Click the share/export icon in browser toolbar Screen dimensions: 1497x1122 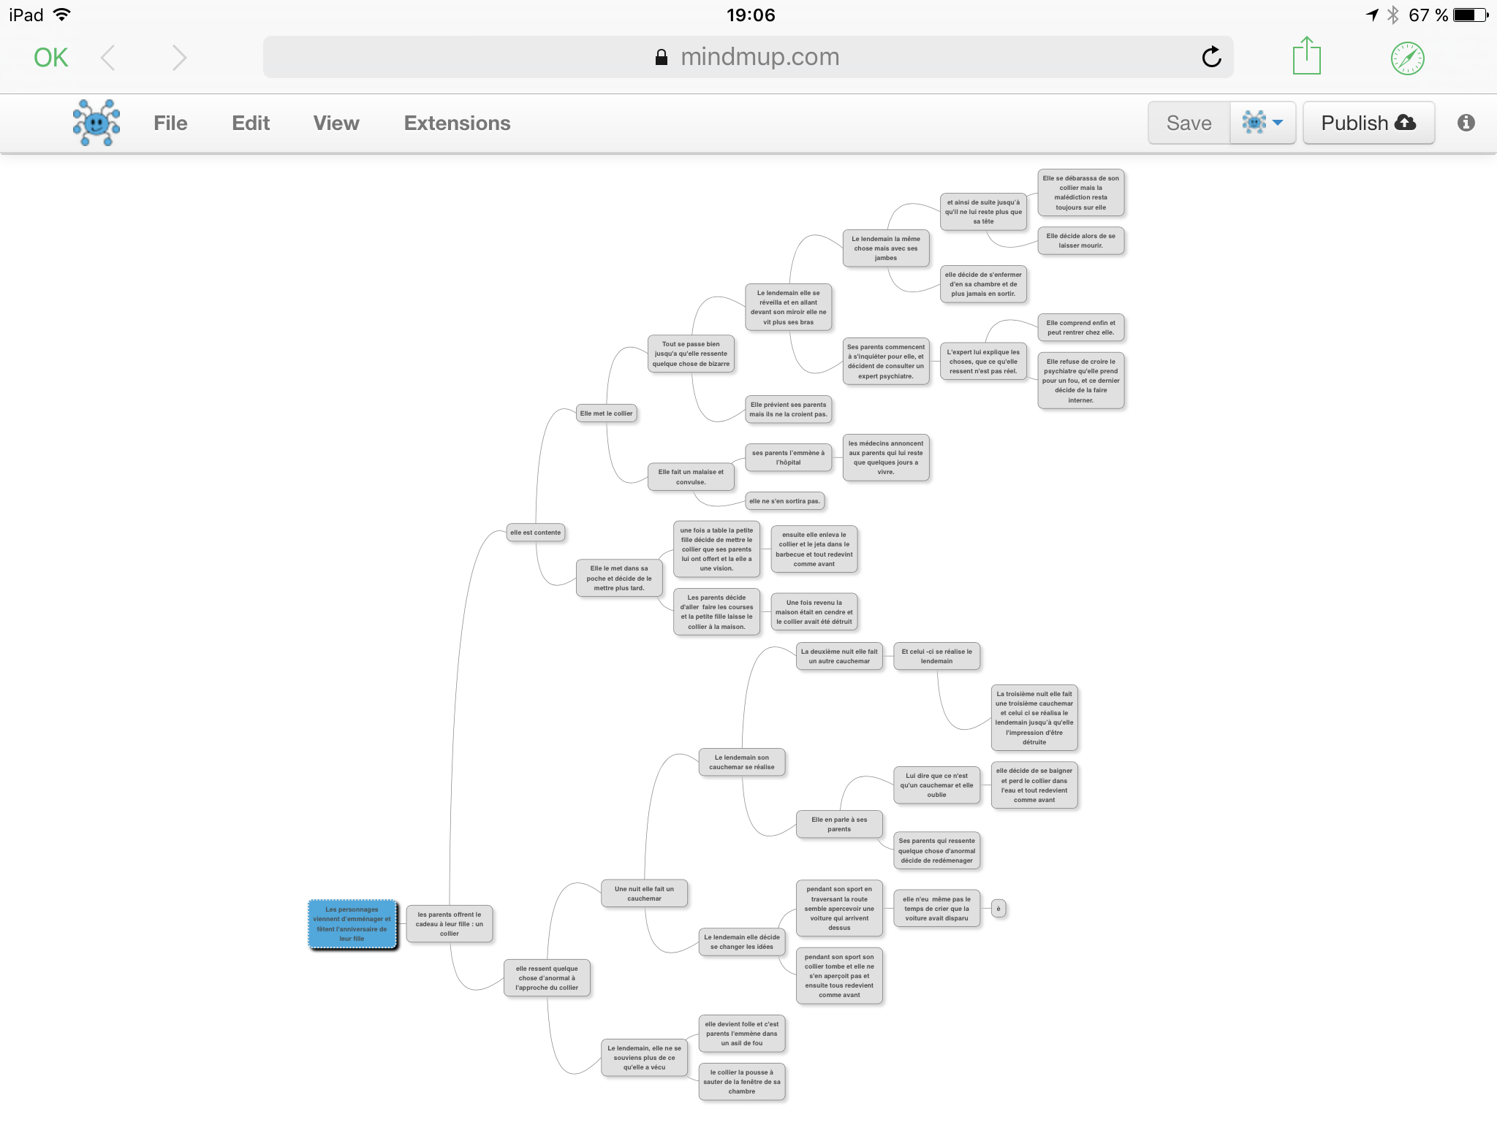[x=1306, y=56]
